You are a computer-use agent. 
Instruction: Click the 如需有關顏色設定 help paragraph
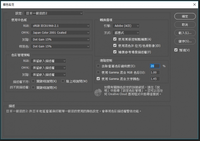coord(133,91)
